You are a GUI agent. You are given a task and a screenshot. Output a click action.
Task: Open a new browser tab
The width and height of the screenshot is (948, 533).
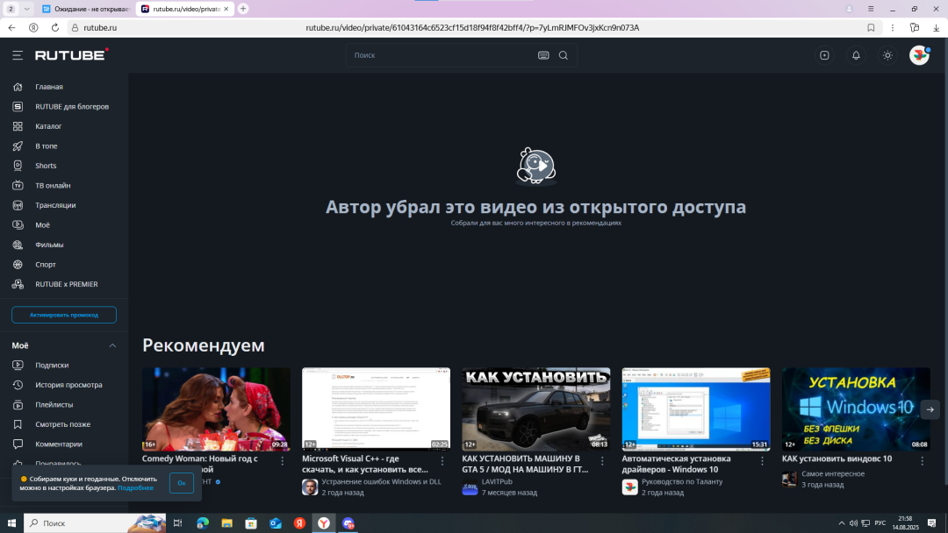pos(243,9)
